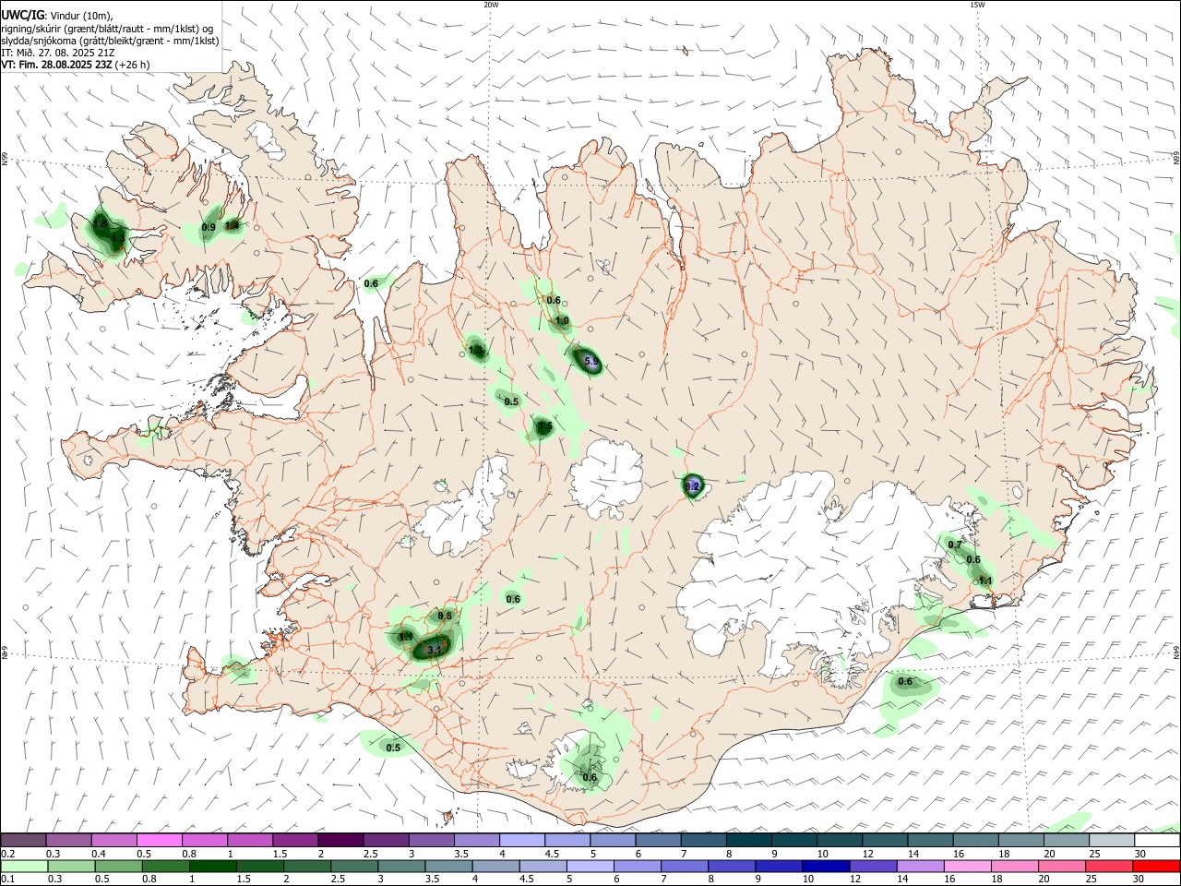This screenshot has width=1181, height=886.
Task: Select the 'IT: Mið. 27. 08. 2025 21Z' line
Action: [x=58, y=53]
